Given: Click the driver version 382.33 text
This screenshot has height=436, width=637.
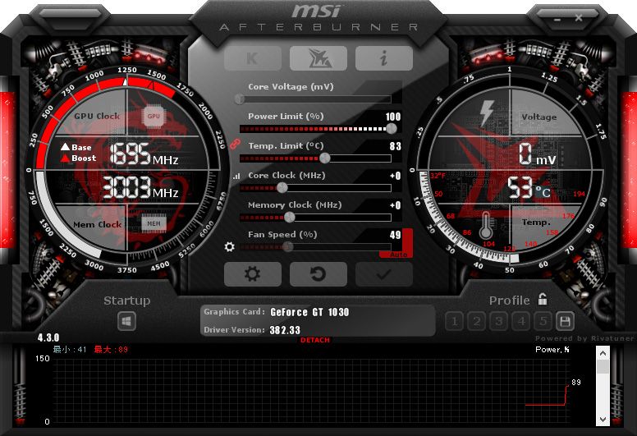Looking at the screenshot, I should click(x=285, y=330).
